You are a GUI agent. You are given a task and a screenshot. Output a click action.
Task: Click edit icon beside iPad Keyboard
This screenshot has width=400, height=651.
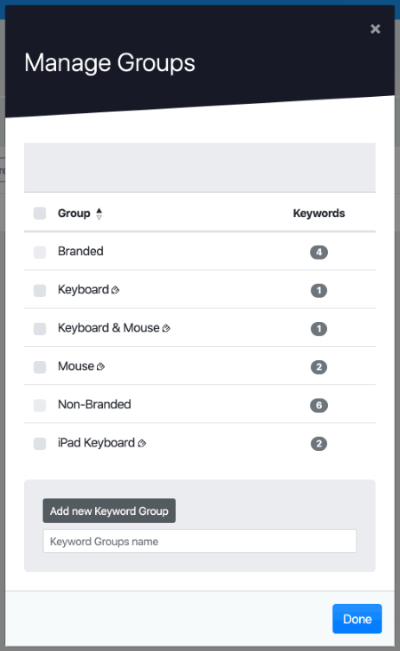141,443
